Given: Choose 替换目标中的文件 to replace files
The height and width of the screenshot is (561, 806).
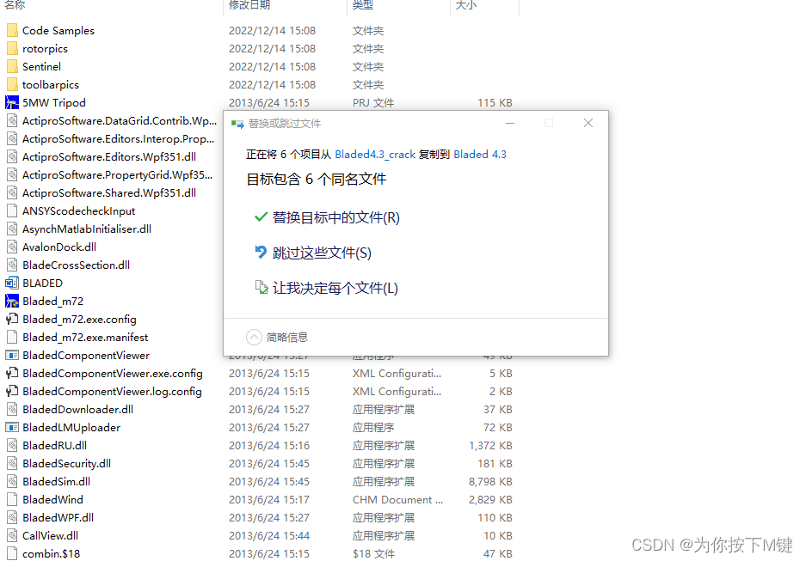Looking at the screenshot, I should pyautogui.click(x=336, y=217).
